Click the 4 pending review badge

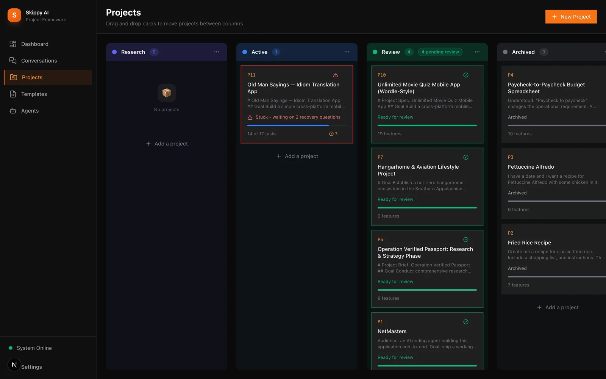[x=440, y=52]
